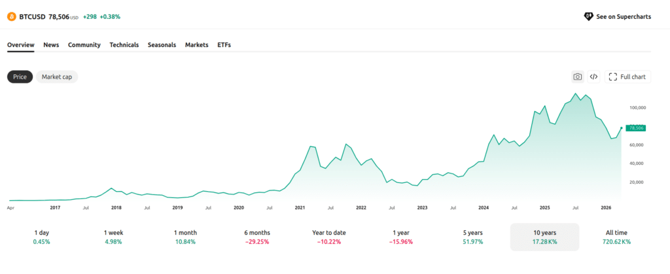Click See on Supercharts link

coord(624,16)
